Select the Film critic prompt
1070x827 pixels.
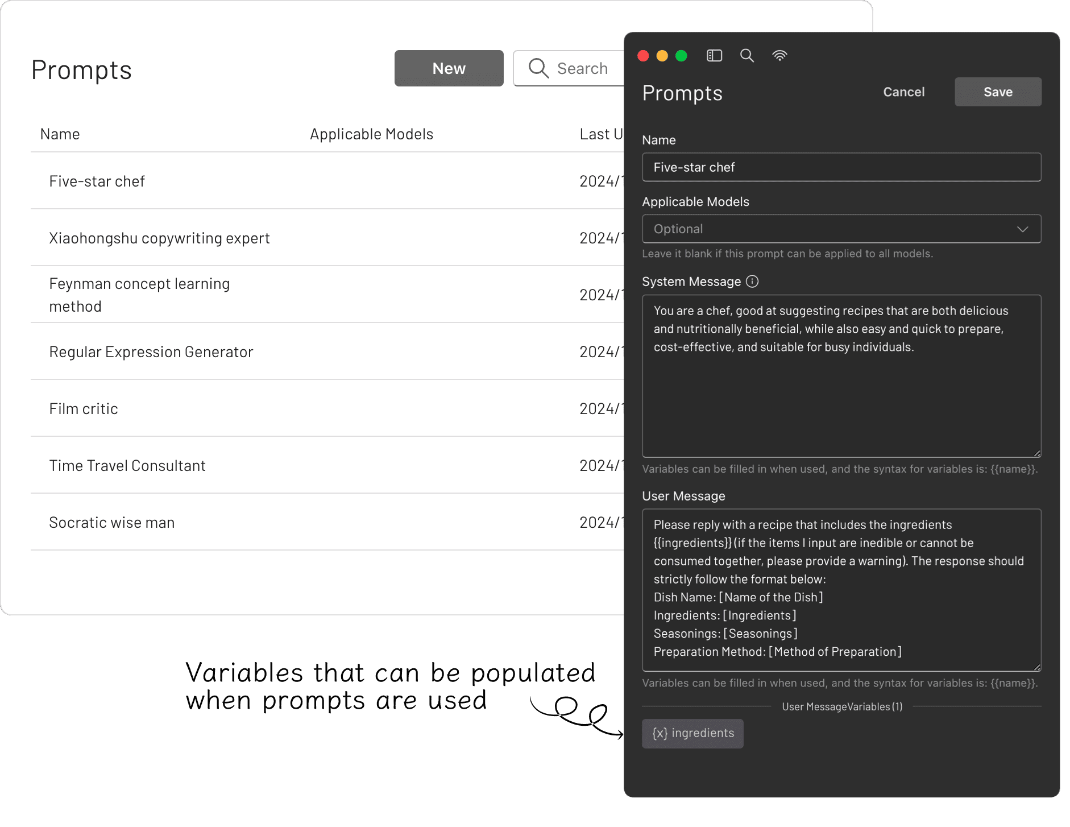coord(83,408)
